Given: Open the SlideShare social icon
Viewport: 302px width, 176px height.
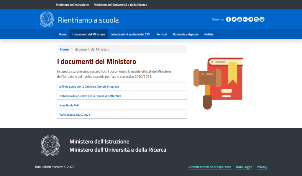Looking at the screenshot, I should tap(262, 19).
